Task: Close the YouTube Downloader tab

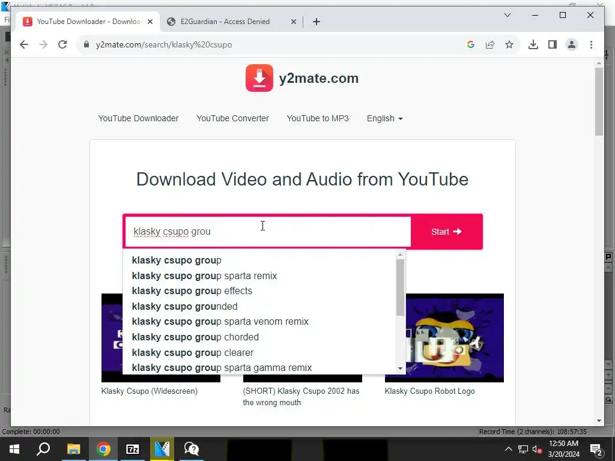Action: pyautogui.click(x=150, y=22)
